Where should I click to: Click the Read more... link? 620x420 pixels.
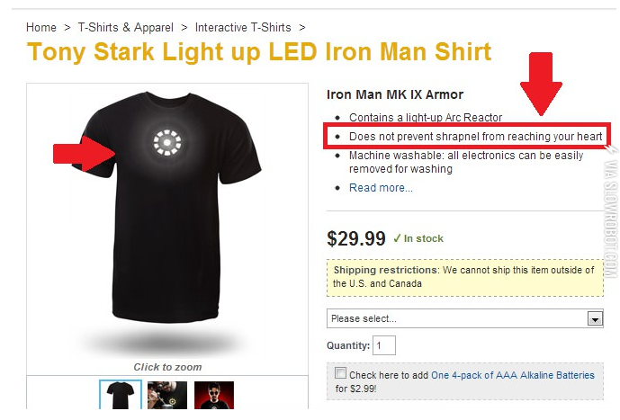pyautogui.click(x=381, y=188)
